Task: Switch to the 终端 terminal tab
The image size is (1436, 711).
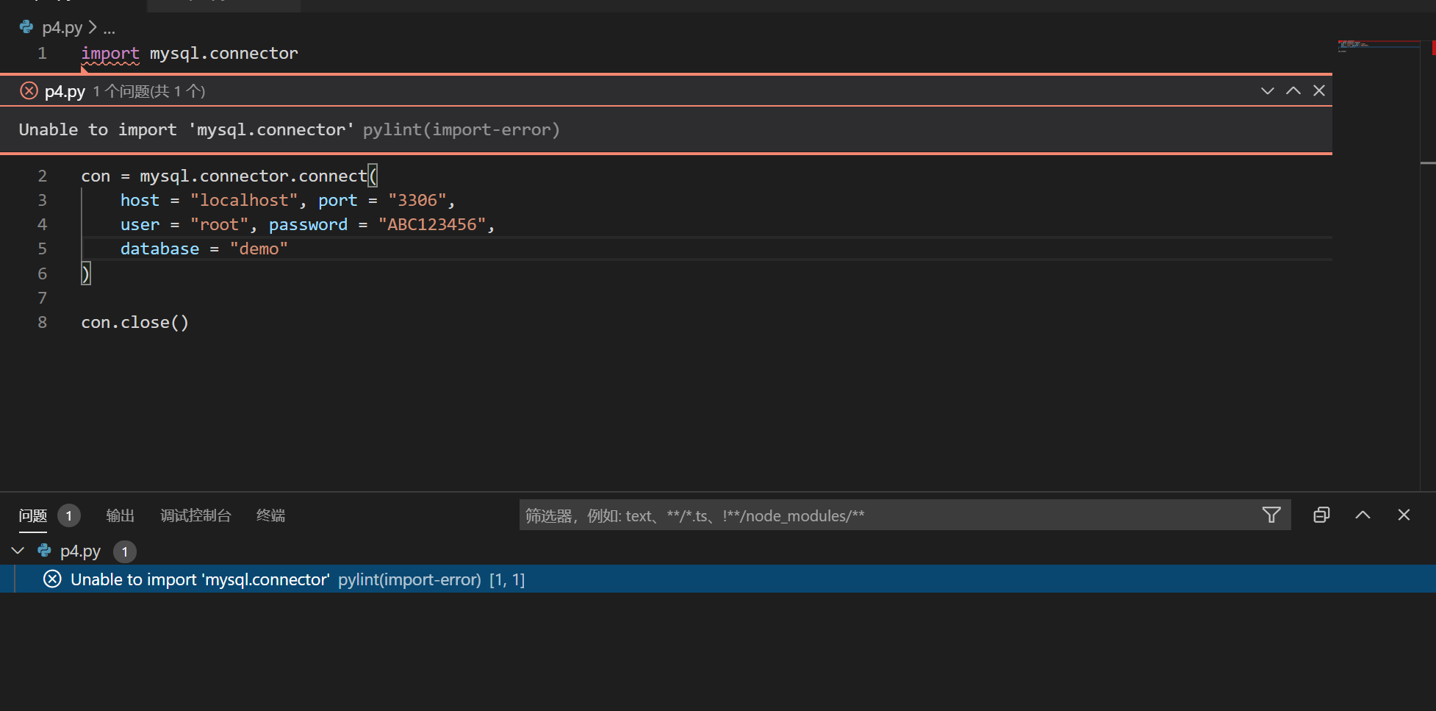Action: point(270,515)
